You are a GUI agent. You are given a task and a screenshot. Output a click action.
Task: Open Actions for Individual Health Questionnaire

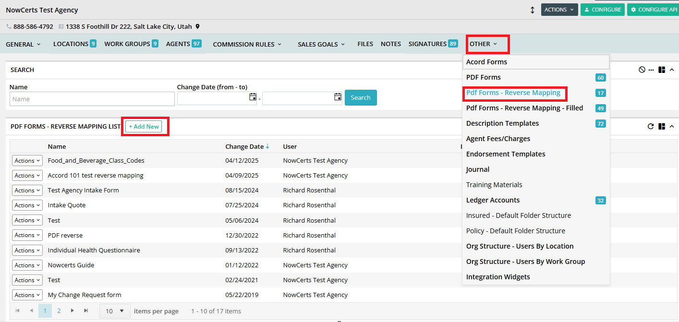tap(27, 250)
